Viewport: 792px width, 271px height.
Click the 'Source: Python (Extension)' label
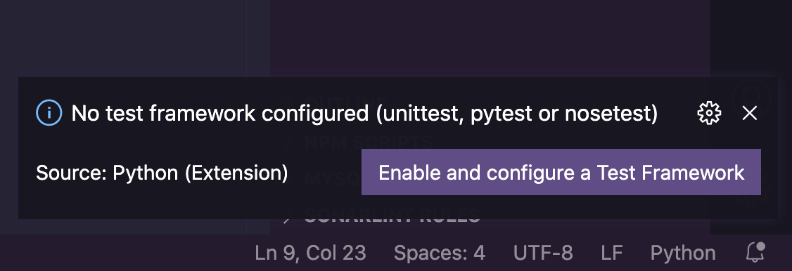point(162,173)
